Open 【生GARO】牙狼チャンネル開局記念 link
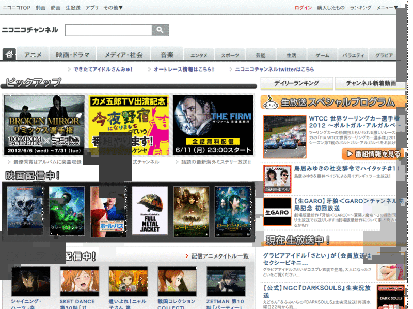This screenshot has height=309, width=413. pos(348,204)
